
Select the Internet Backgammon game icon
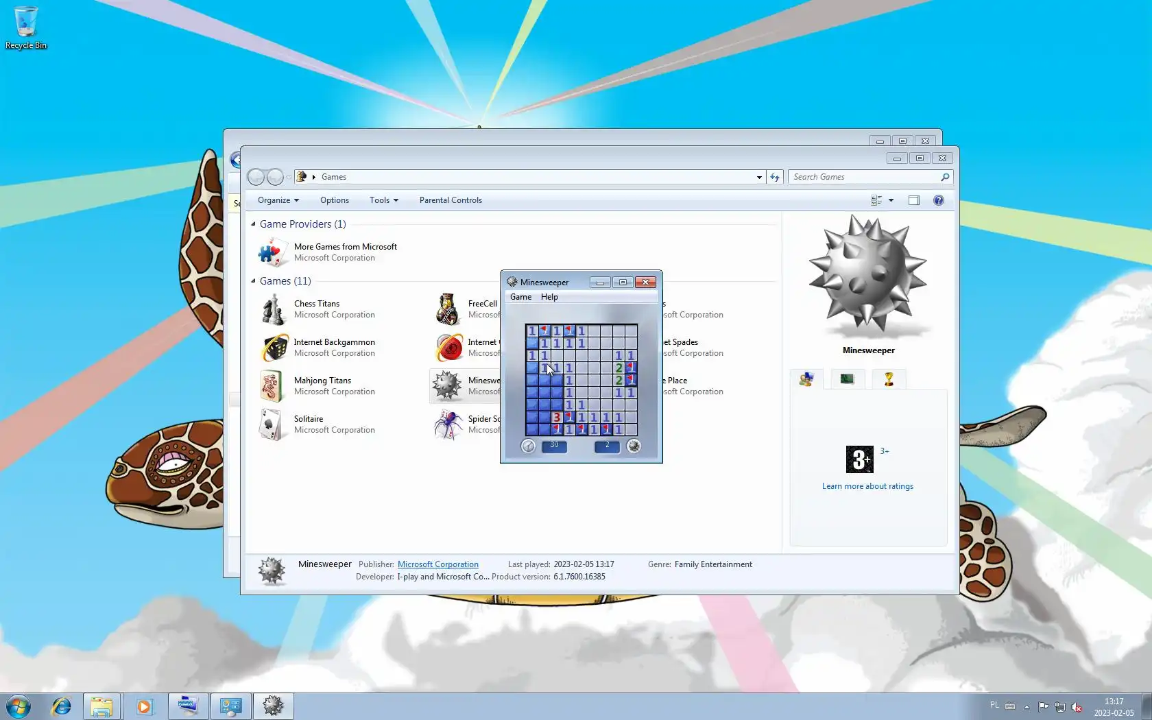click(x=275, y=348)
